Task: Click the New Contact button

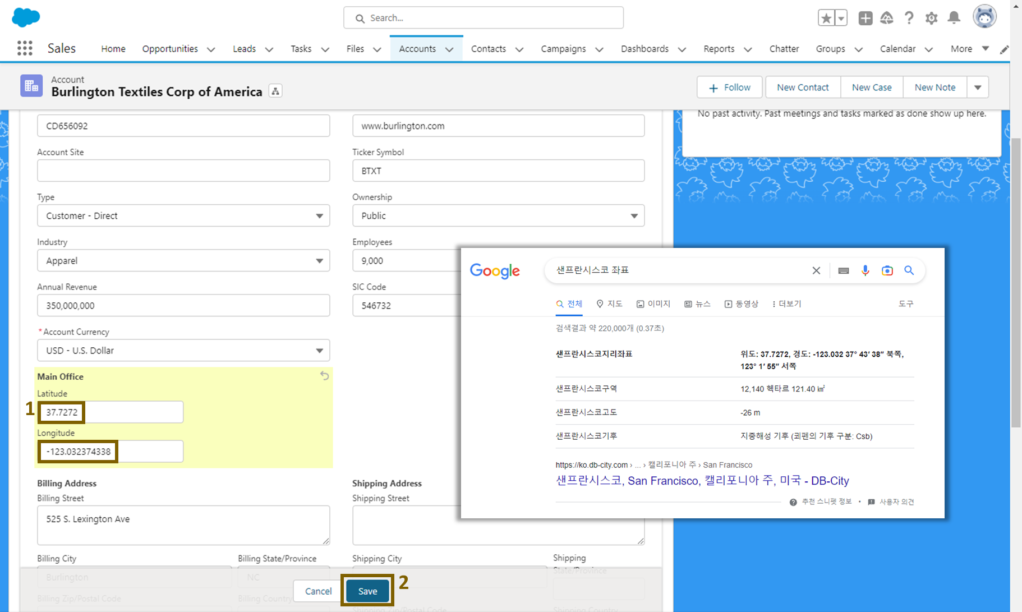Action: coord(803,87)
